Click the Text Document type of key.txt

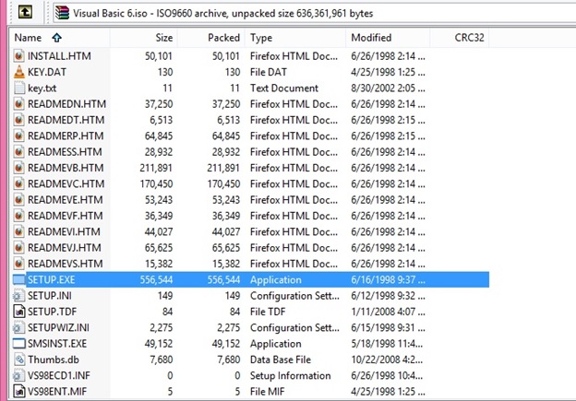click(284, 88)
